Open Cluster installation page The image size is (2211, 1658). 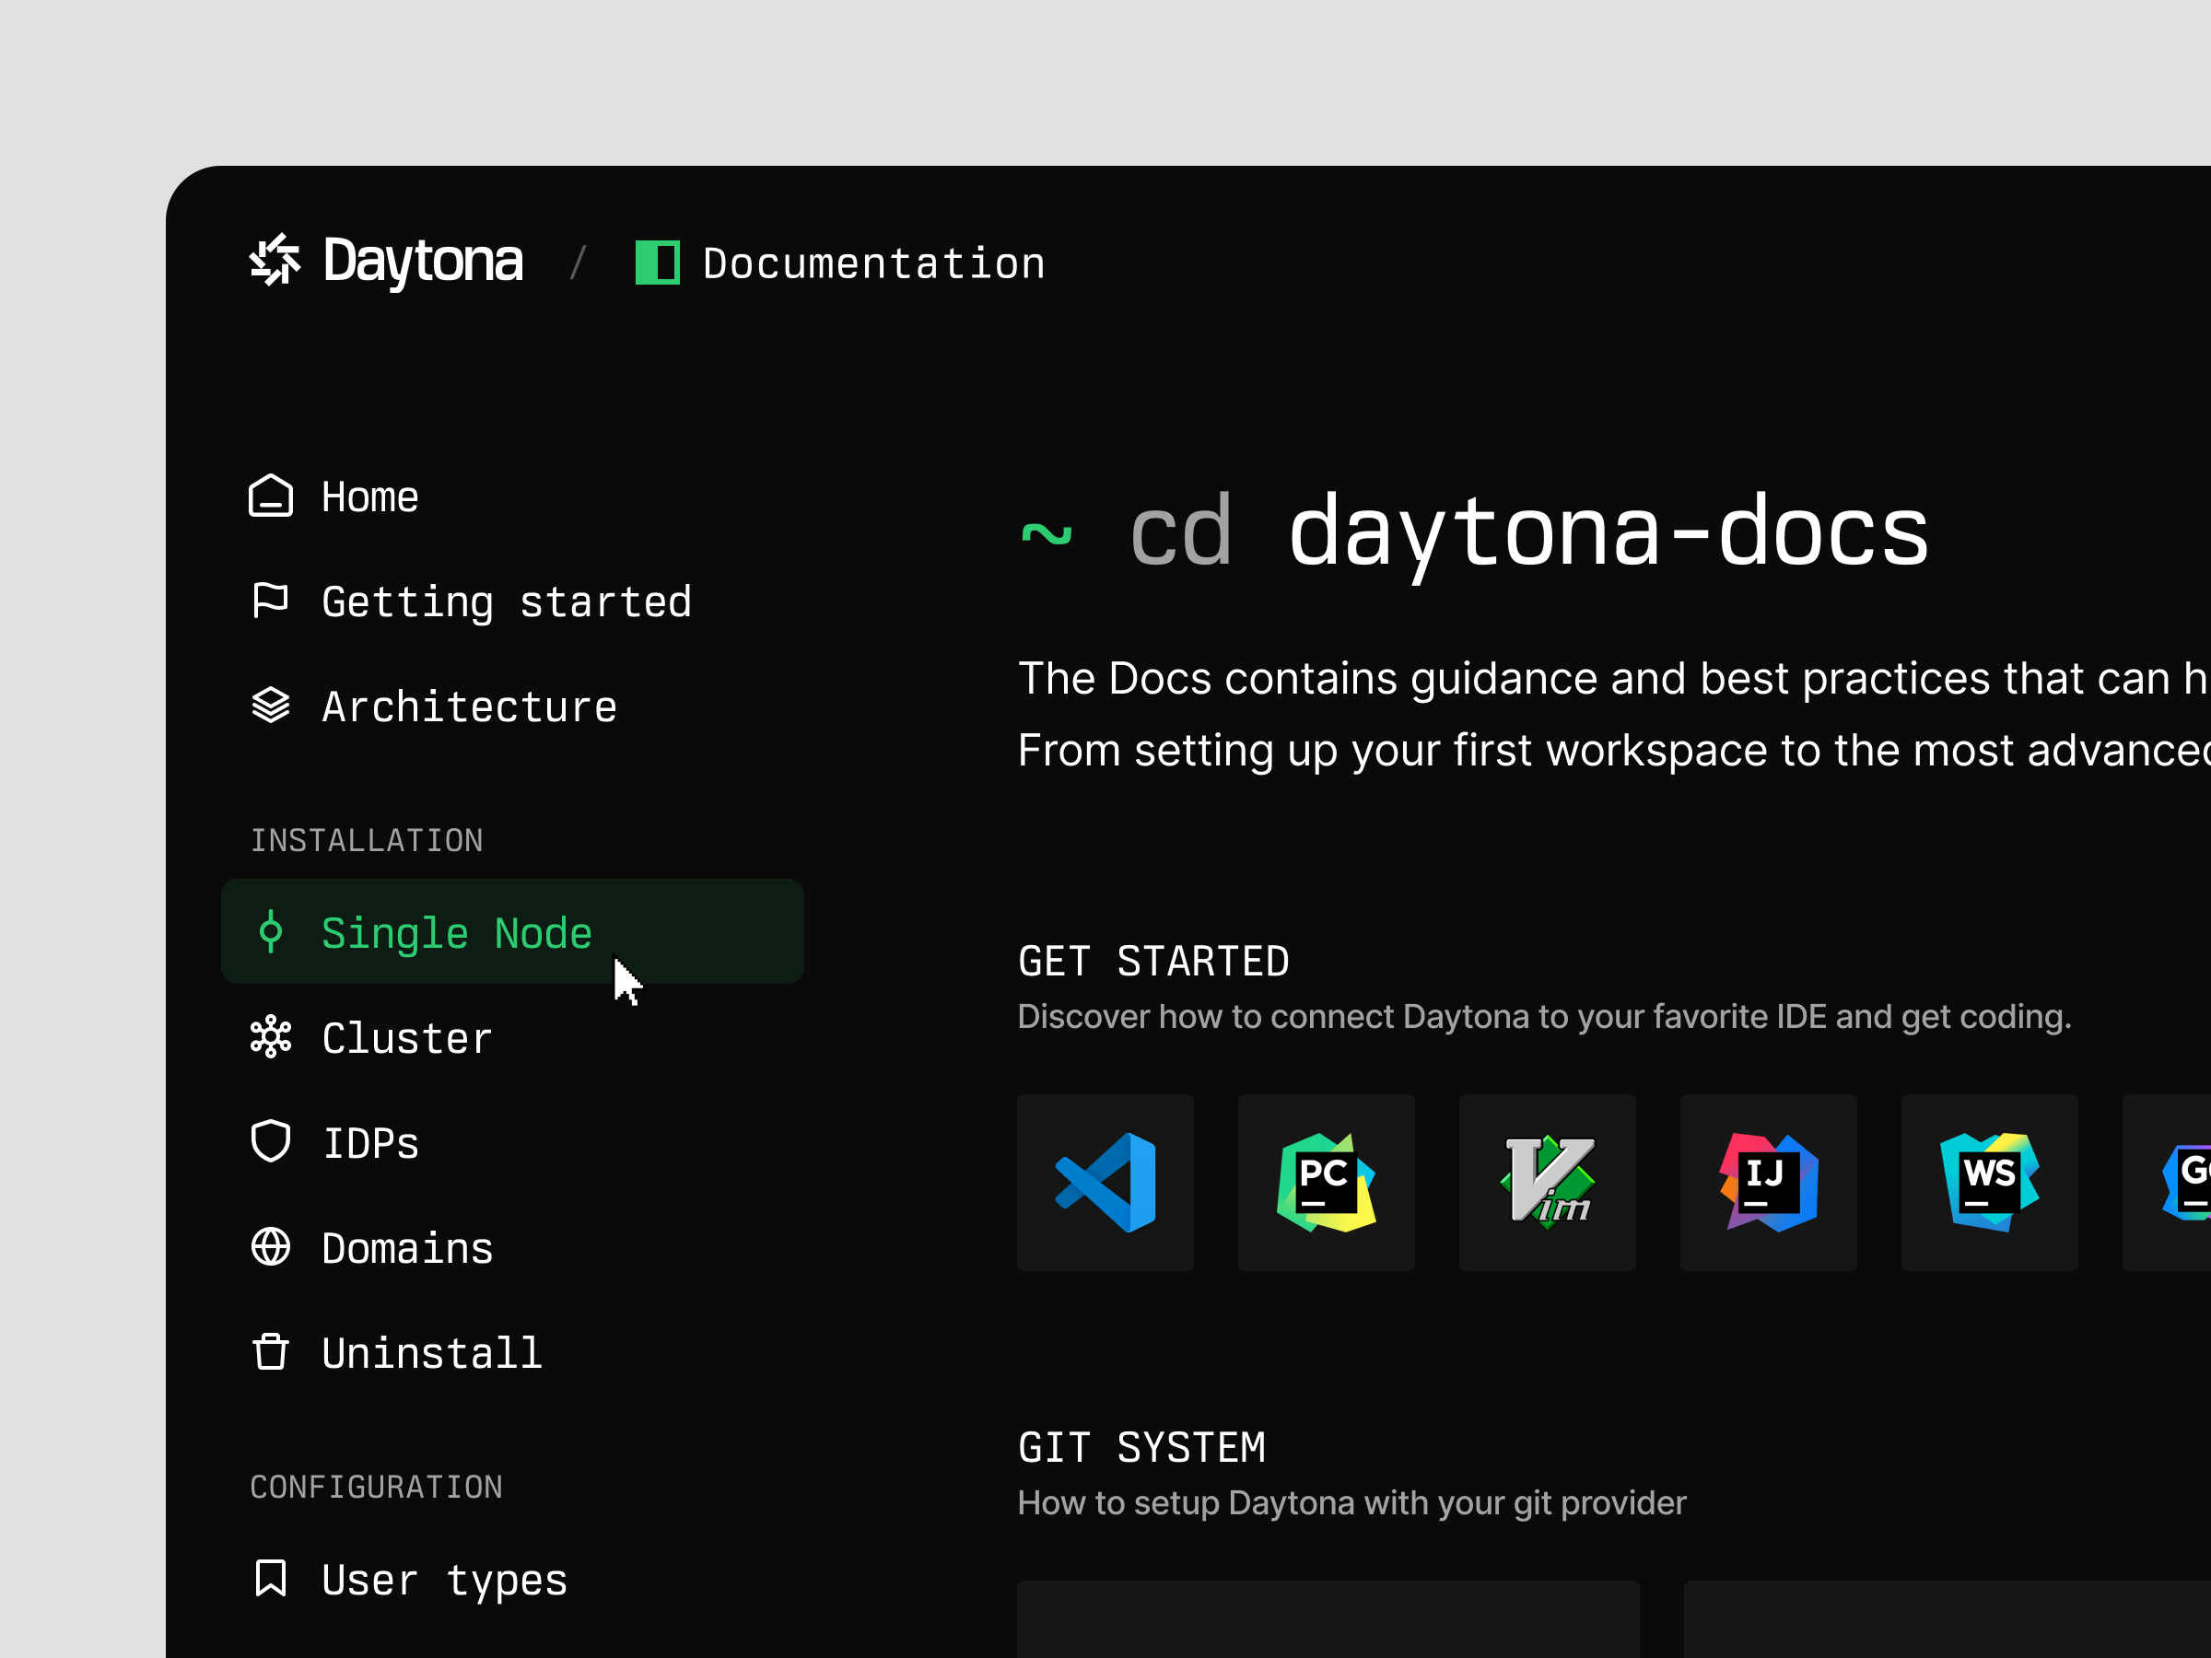click(408, 1038)
